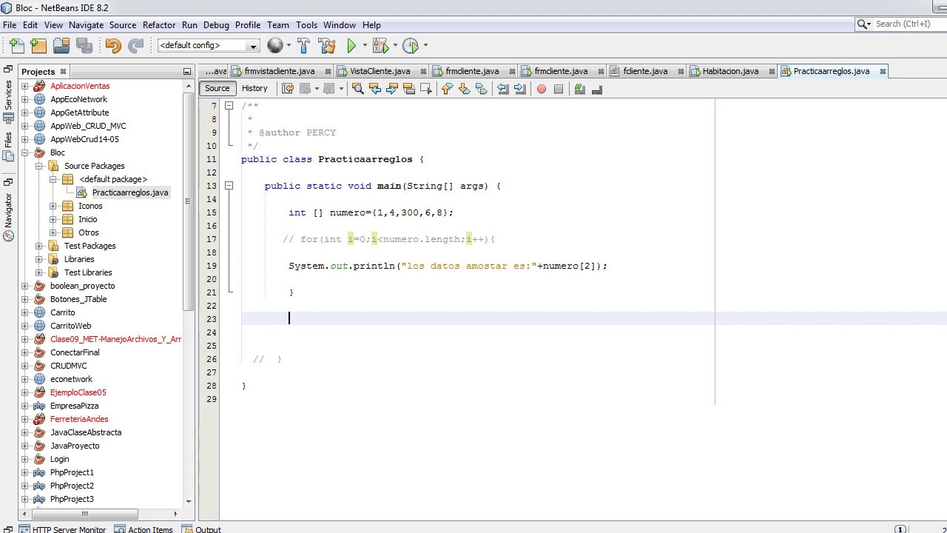The image size is (947, 533).
Task: Go to previous bookmark icon
Action: [447, 89]
